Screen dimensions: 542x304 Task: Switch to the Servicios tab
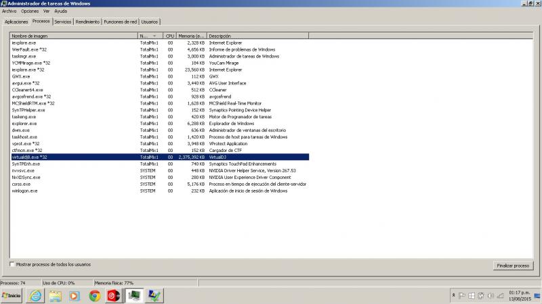pyautogui.click(x=62, y=22)
